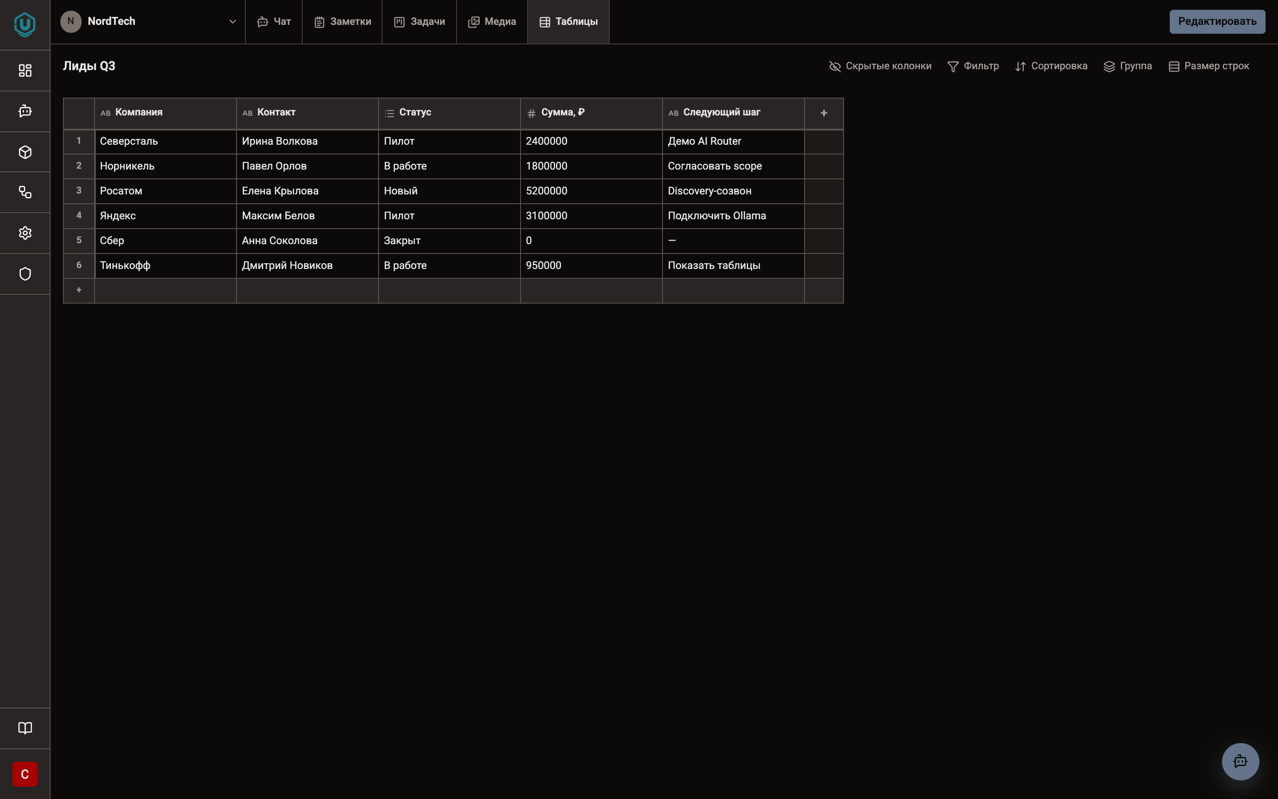
Task: Click the Павел Орлов cell
Action: point(308,166)
